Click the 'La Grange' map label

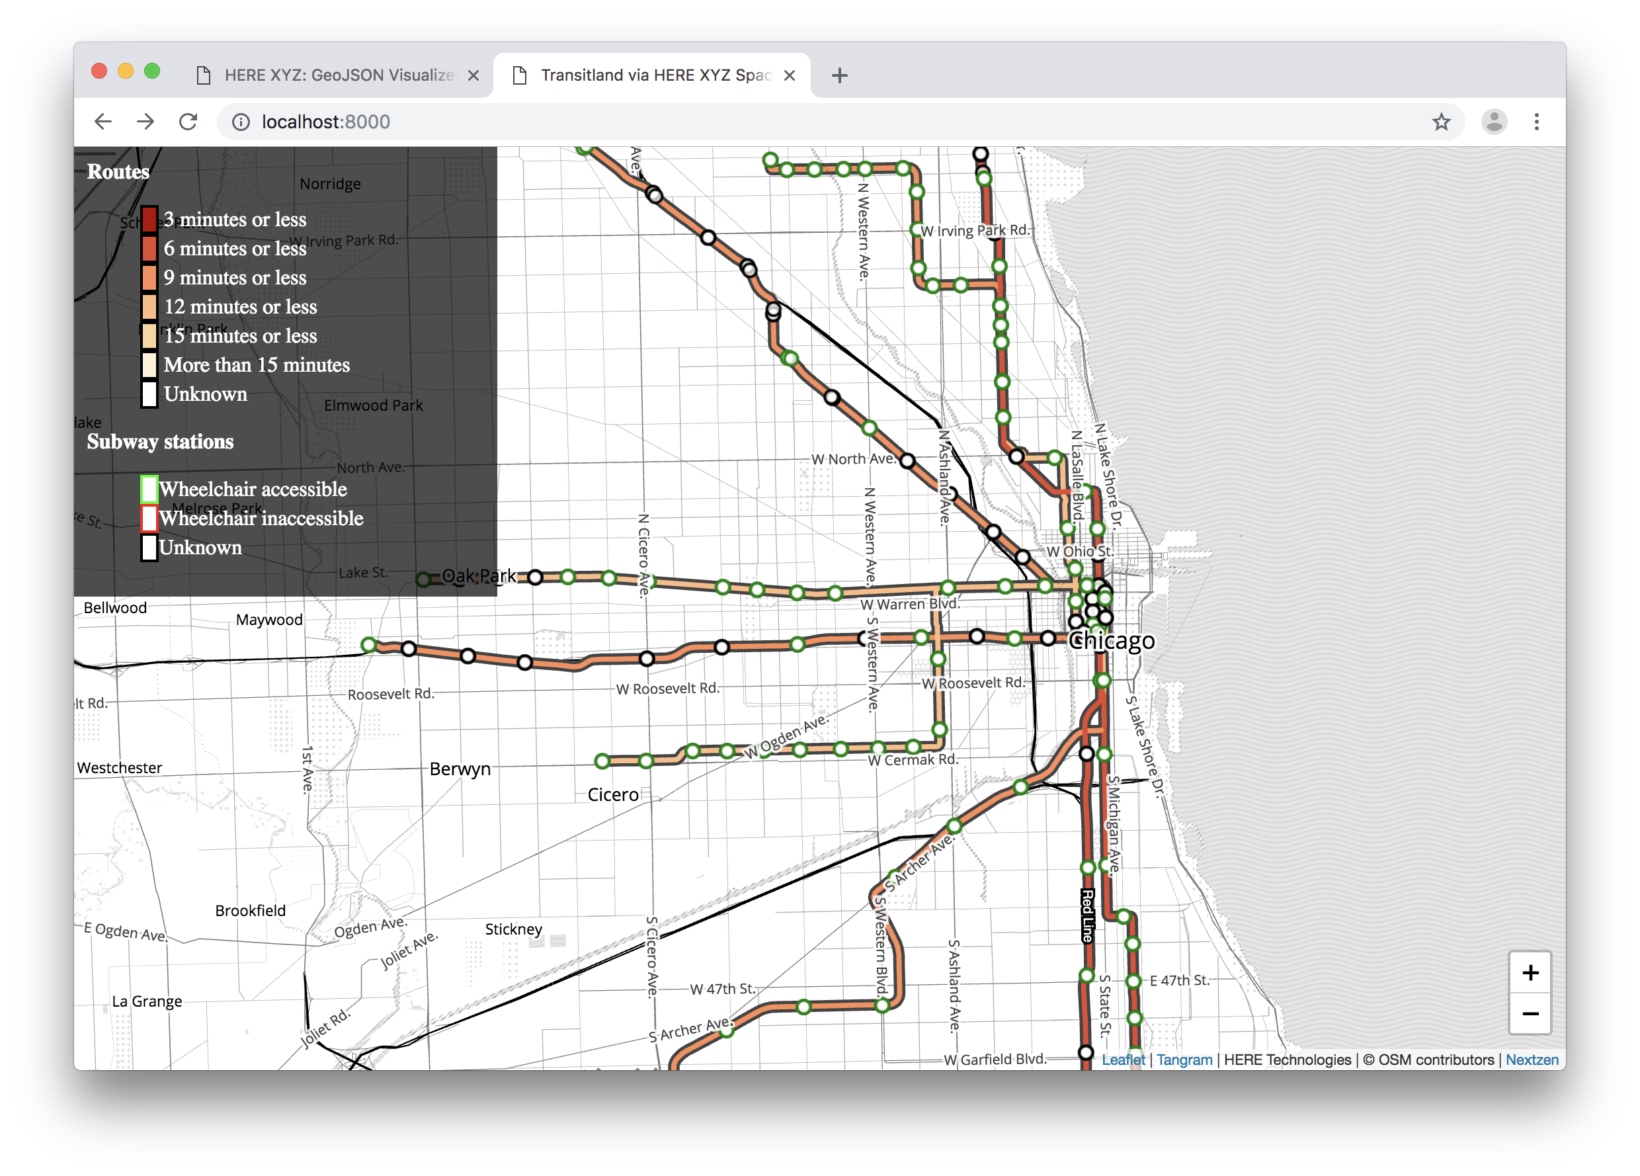click(147, 1001)
